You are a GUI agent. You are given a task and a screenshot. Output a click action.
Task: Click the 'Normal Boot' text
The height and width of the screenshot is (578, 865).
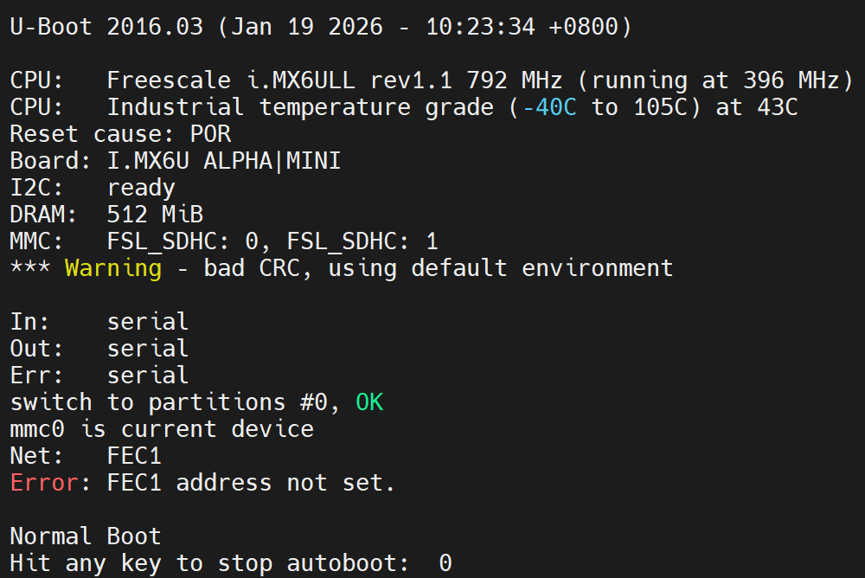click(86, 536)
